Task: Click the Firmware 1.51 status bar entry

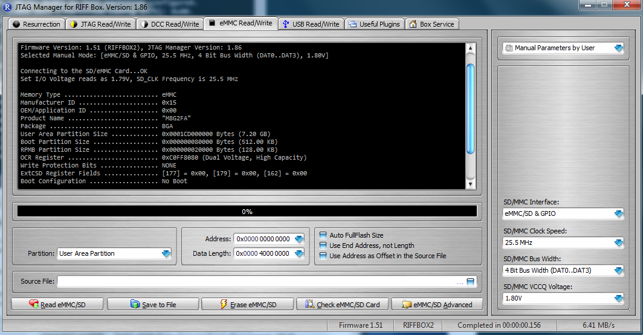Action: [x=360, y=325]
